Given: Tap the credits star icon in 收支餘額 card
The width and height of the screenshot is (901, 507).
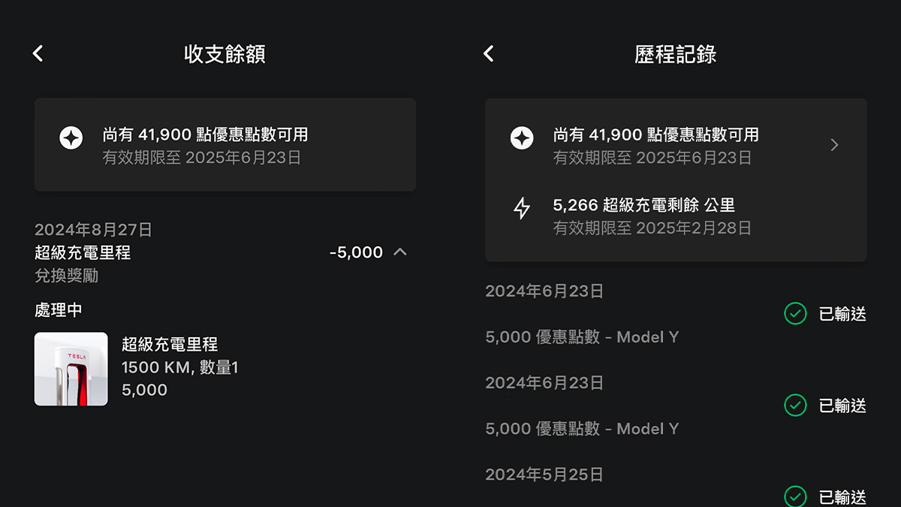Looking at the screenshot, I should [x=71, y=138].
